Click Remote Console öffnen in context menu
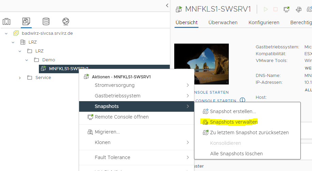 (121, 117)
